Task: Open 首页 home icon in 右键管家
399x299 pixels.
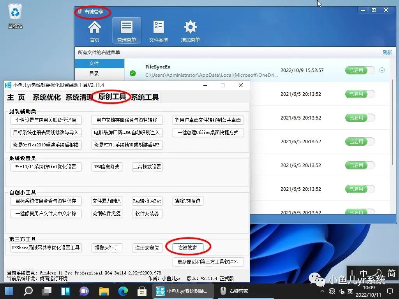Action: [x=94, y=31]
